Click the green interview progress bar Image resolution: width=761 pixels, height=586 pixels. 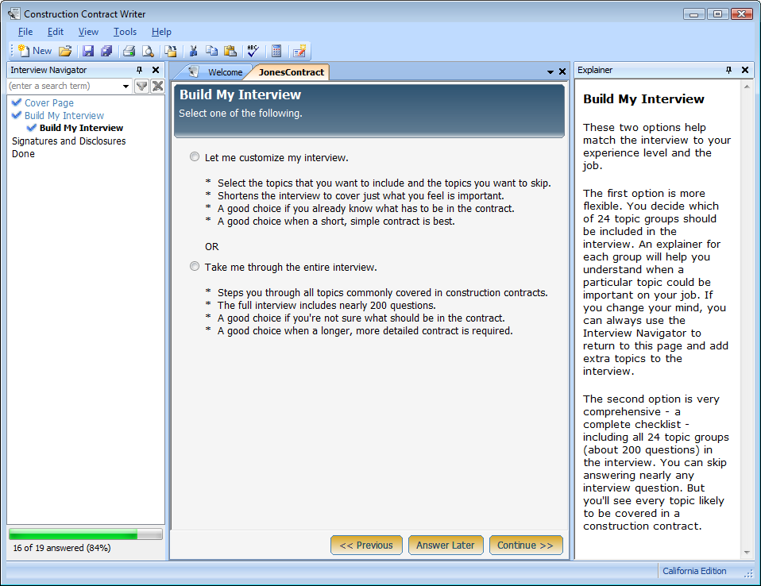pyautogui.click(x=86, y=534)
